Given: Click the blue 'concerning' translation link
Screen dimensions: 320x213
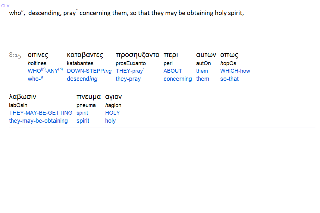Looking at the screenshot, I should point(178,79).
